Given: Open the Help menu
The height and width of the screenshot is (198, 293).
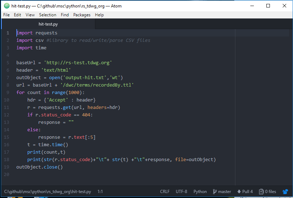Looking at the screenshot, I should pyautogui.click(x=99, y=15).
